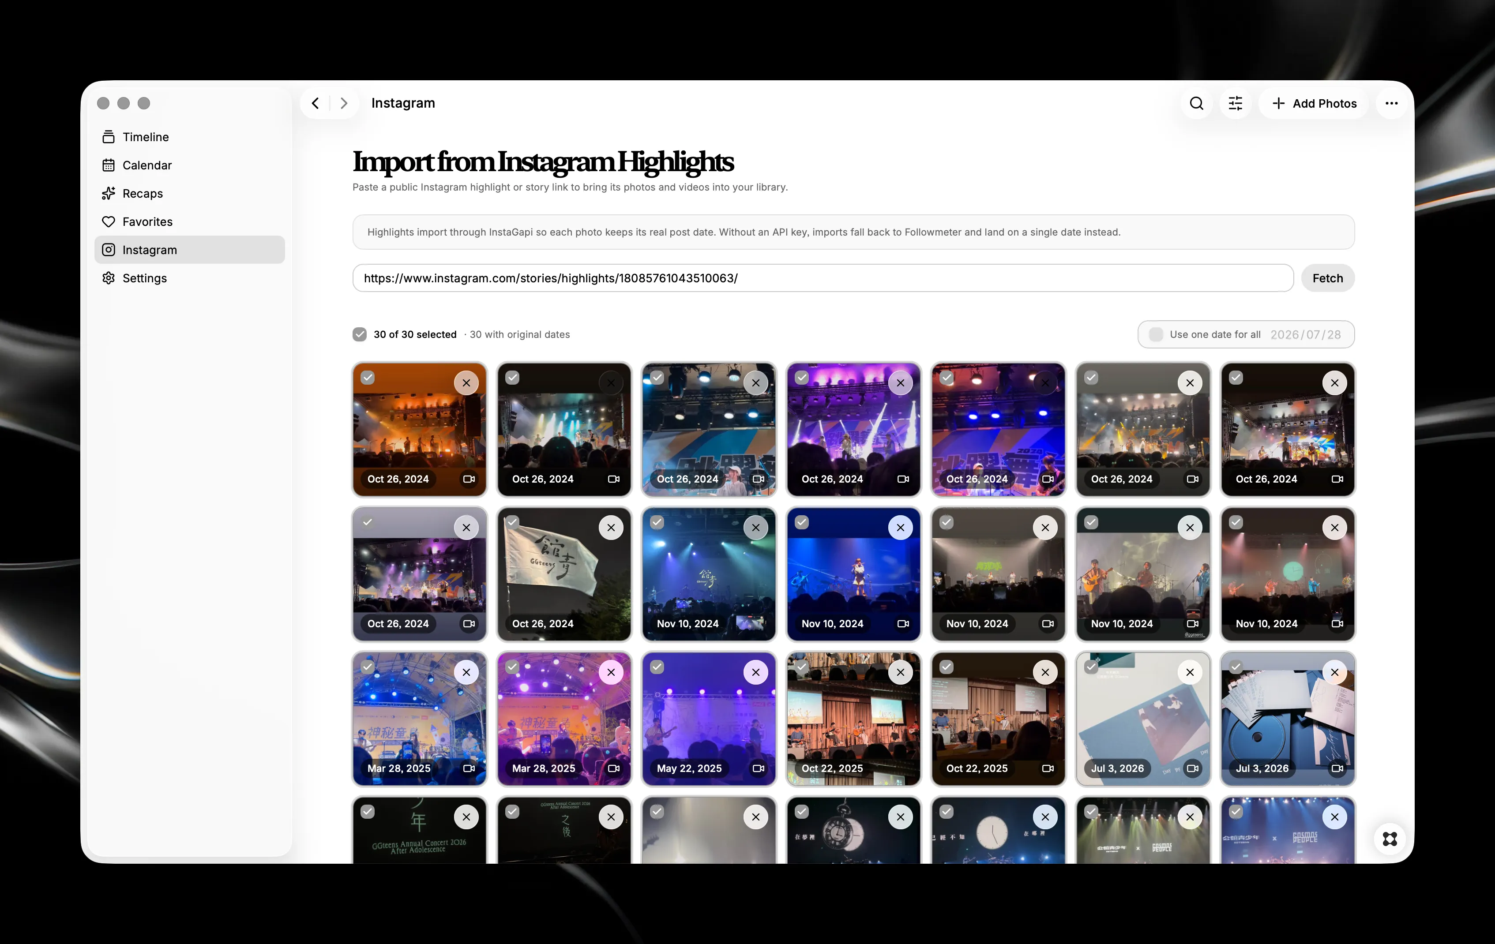Enable Use one date for all
Image resolution: width=1495 pixels, height=944 pixels.
[1155, 334]
